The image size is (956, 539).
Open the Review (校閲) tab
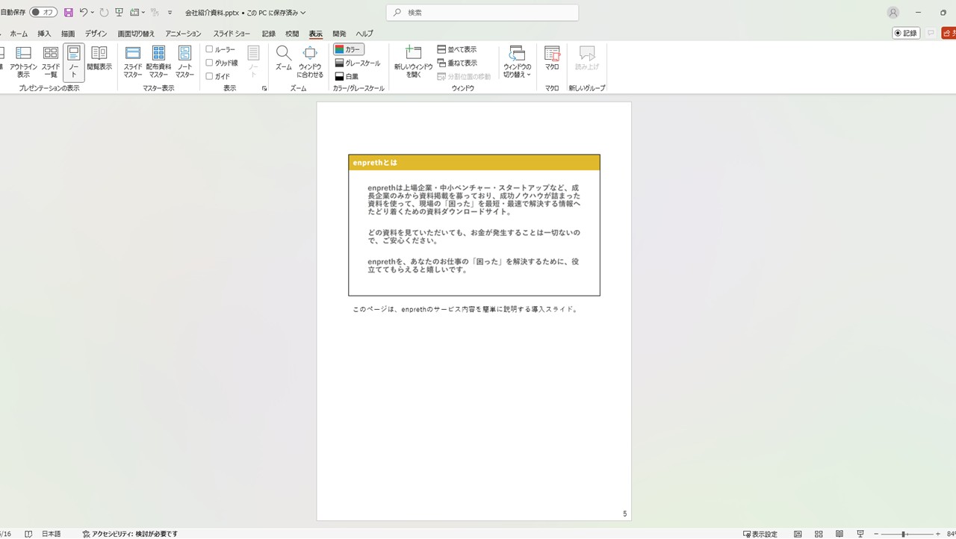pos(292,34)
